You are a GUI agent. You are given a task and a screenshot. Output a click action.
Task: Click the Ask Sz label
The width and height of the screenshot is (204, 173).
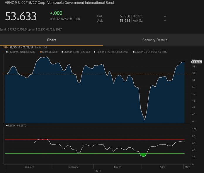pos(138,21)
